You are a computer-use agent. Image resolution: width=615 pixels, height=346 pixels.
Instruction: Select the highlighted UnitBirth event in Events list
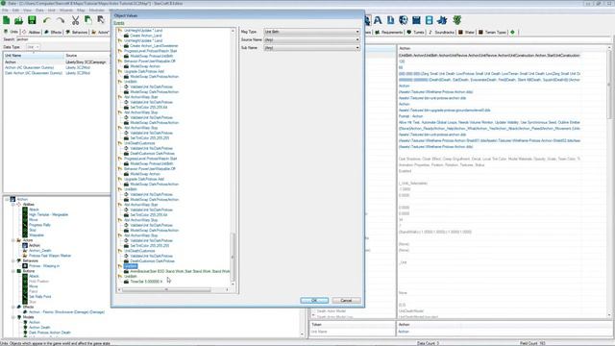[131, 266]
